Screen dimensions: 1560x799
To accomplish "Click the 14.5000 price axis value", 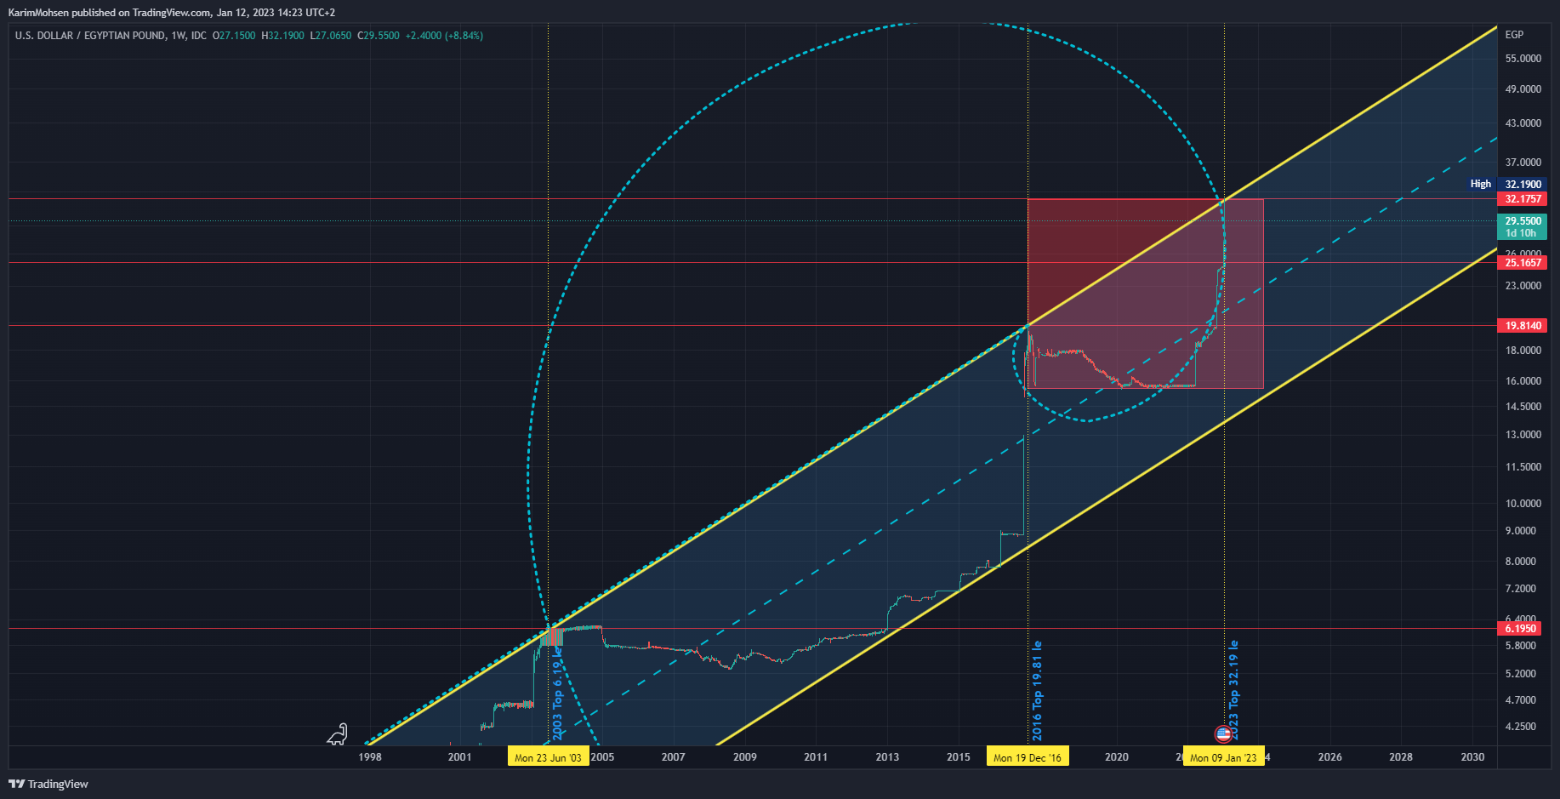I will coord(1523,407).
